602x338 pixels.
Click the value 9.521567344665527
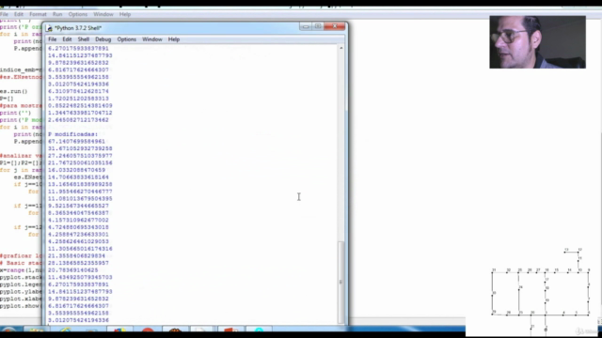pyautogui.click(x=78, y=206)
